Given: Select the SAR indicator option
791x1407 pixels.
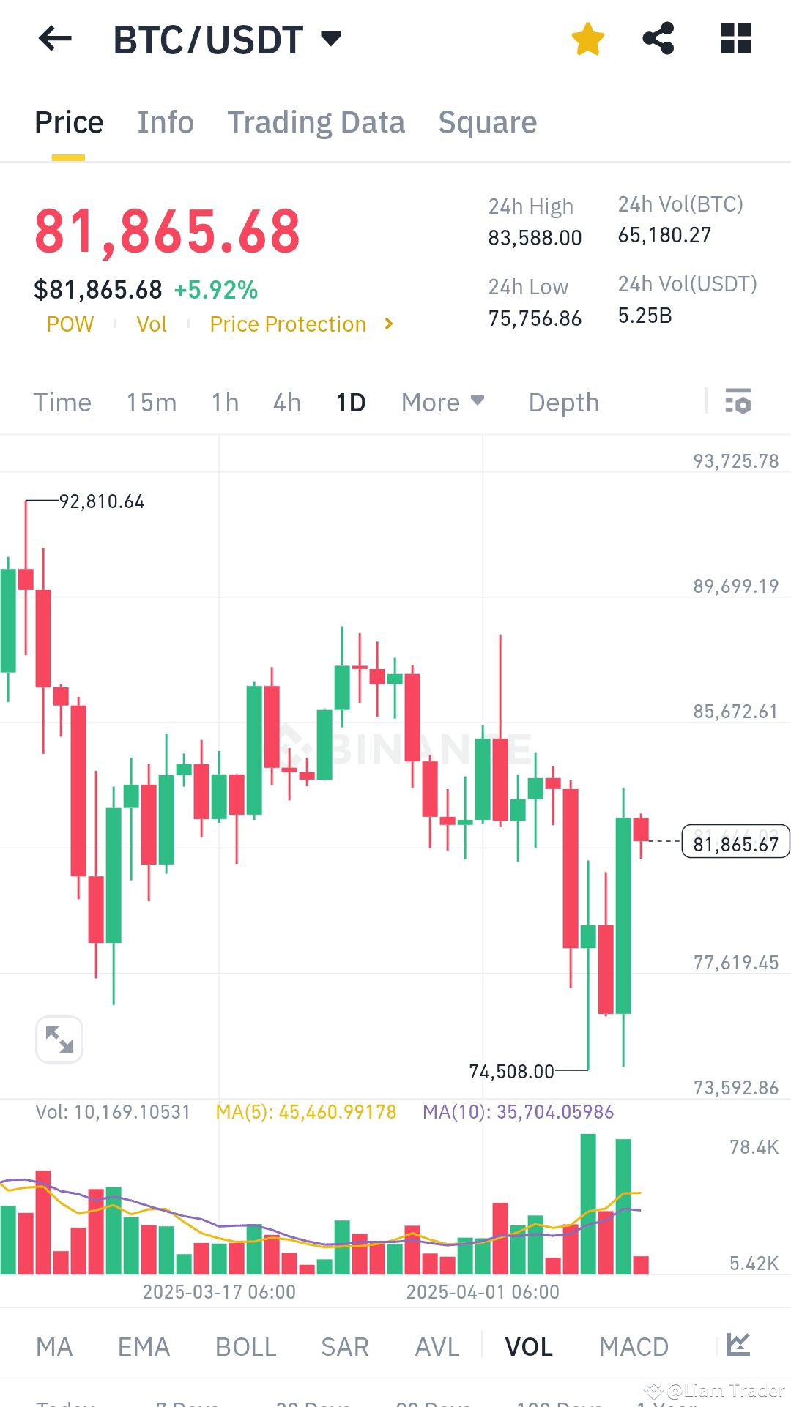Looking at the screenshot, I should (344, 1346).
